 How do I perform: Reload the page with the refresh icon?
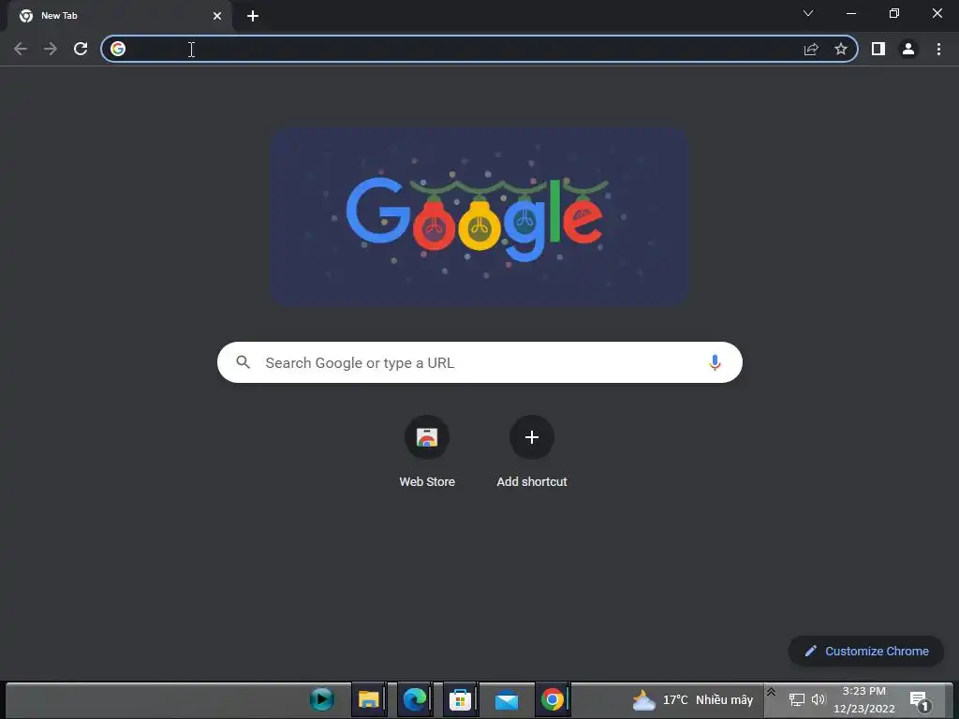tap(81, 49)
